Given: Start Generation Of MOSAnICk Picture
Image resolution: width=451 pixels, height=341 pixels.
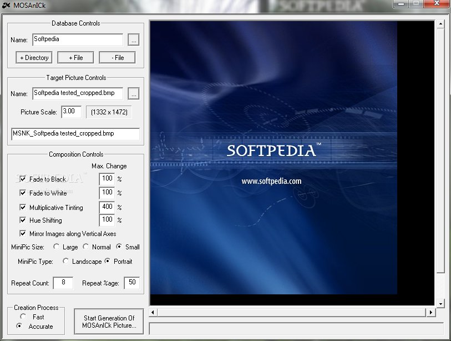Looking at the screenshot, I should pos(109,322).
